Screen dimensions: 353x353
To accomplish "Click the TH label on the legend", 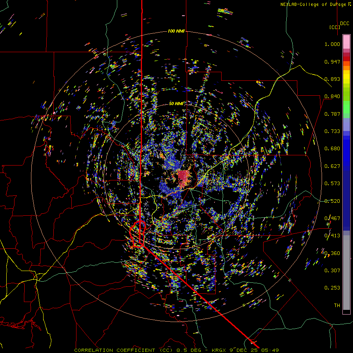I will [337, 306].
